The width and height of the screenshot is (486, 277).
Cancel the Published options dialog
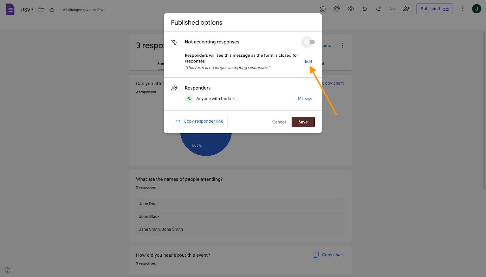[279, 122]
